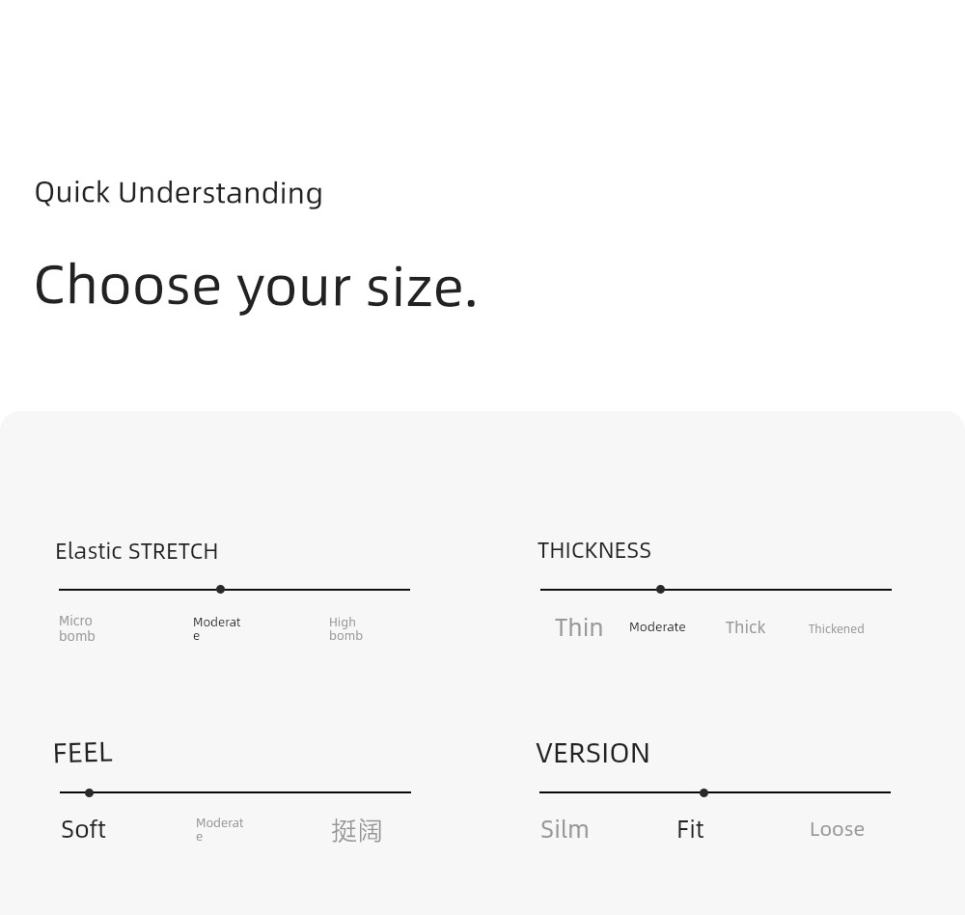Select the Chinese-character feel option

[x=357, y=831]
